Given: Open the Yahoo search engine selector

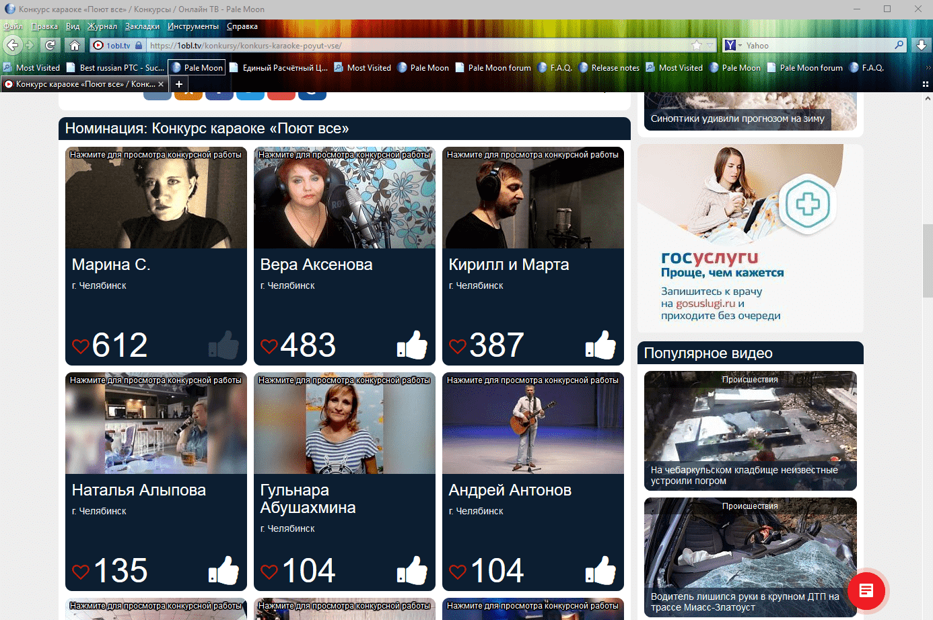Looking at the screenshot, I should tap(733, 45).
